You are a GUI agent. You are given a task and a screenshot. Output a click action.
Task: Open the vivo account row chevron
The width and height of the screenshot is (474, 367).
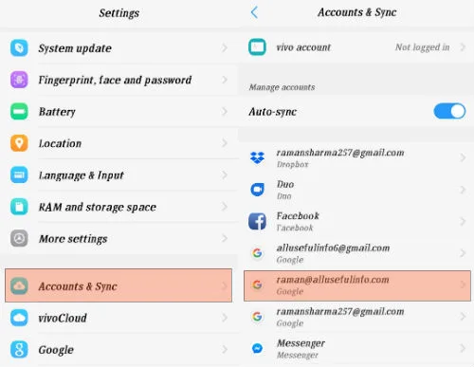point(463,47)
